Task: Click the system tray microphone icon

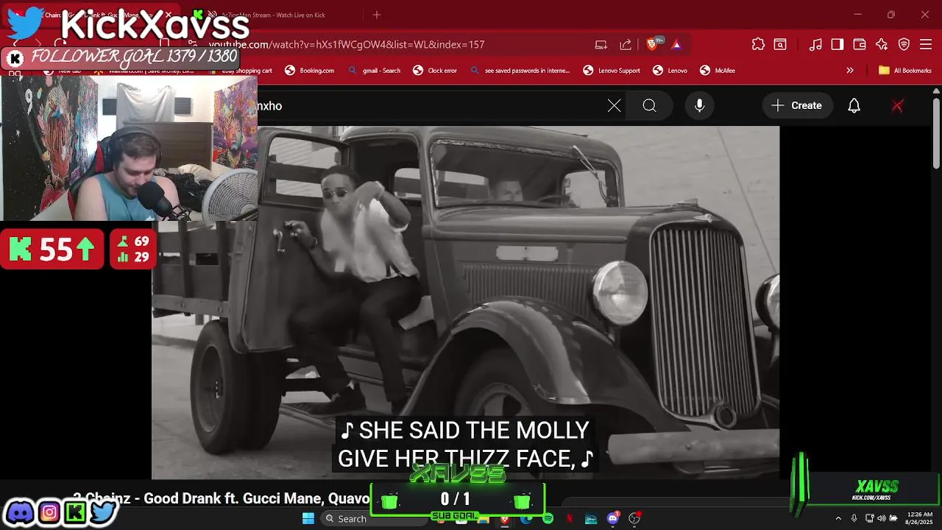Action: 854,519
